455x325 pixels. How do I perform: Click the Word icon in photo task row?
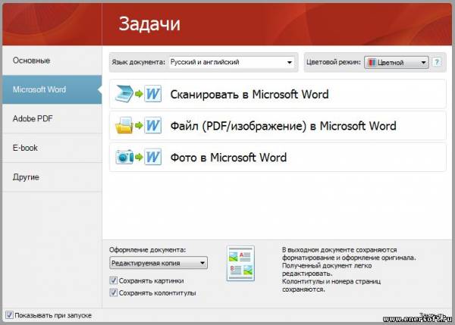point(153,157)
